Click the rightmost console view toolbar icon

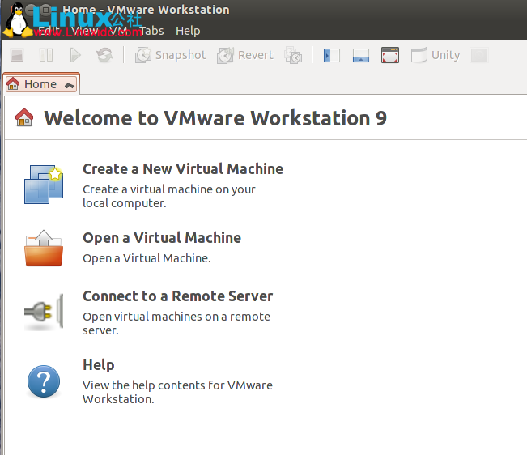coord(479,55)
